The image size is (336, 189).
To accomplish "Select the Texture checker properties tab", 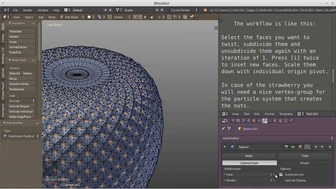I will 280,121.
